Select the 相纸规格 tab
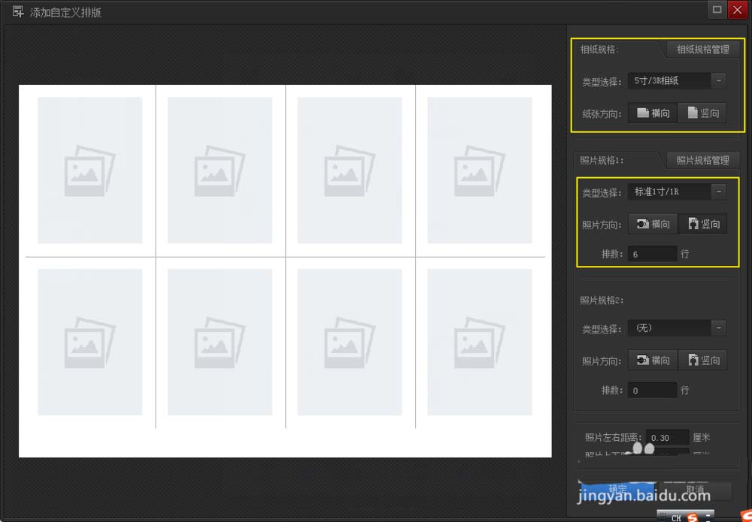 [x=599, y=50]
